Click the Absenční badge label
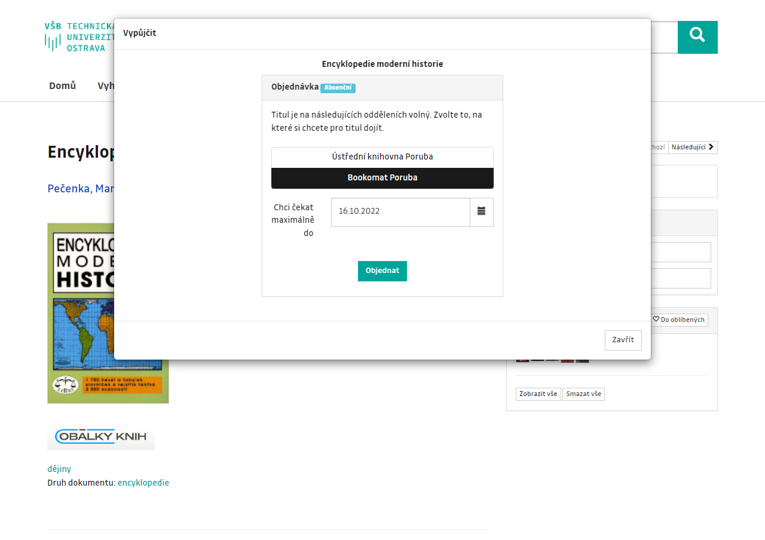Image resolution: width=765 pixels, height=540 pixels. point(338,88)
